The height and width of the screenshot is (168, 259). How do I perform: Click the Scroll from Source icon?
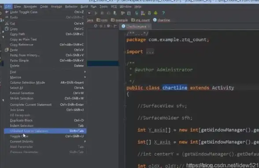pos(96,26)
